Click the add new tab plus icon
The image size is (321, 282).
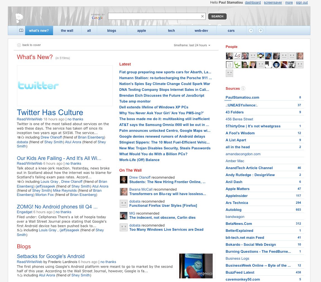260,30
